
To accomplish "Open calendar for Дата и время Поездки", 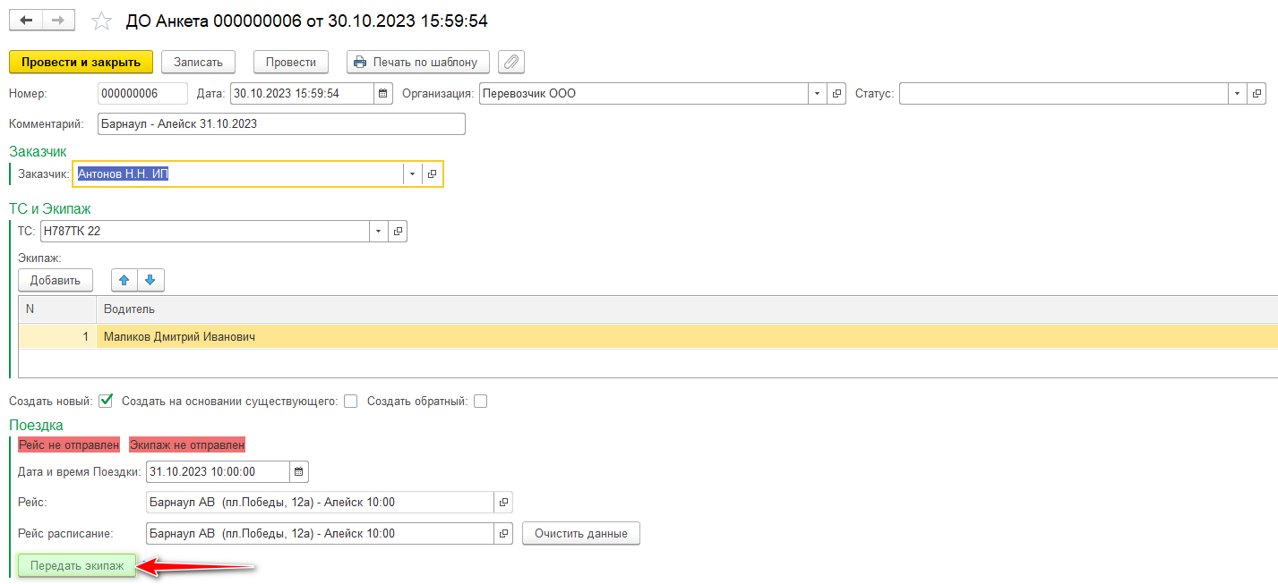I will point(299,471).
